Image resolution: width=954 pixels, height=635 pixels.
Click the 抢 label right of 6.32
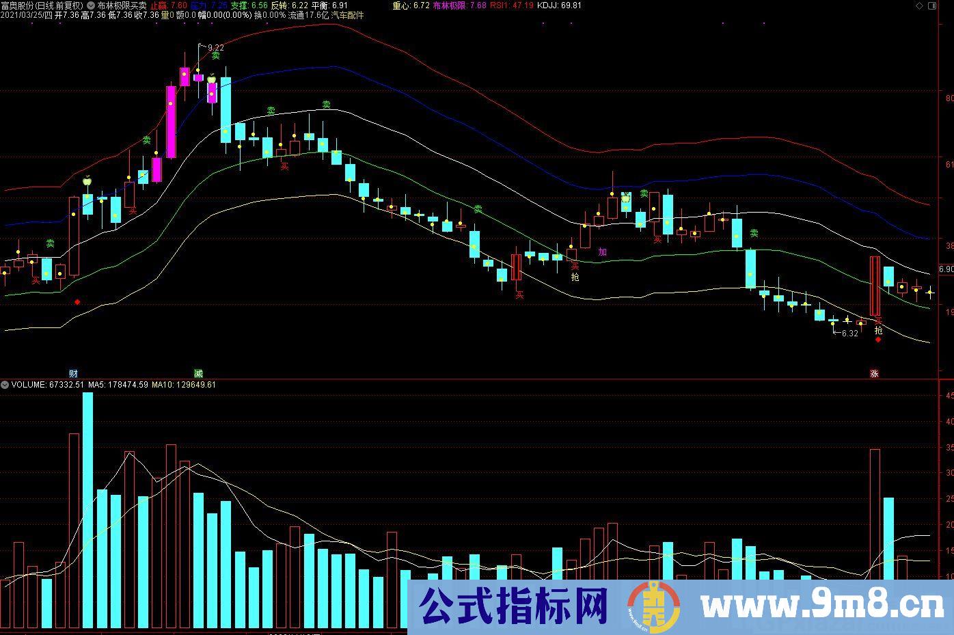pos(879,330)
